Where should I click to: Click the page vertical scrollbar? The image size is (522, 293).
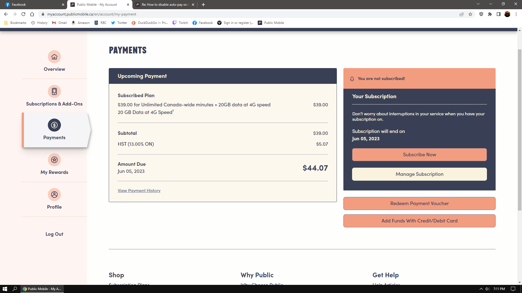pyautogui.click(x=520, y=130)
